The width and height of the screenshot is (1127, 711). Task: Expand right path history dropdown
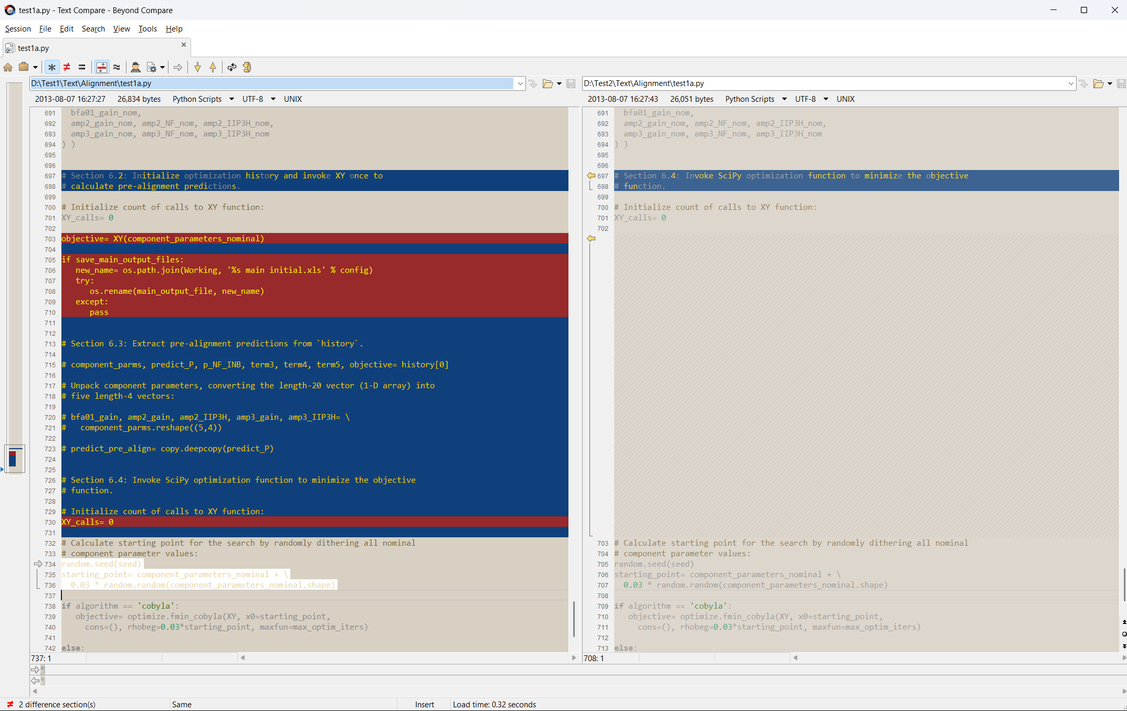1071,83
